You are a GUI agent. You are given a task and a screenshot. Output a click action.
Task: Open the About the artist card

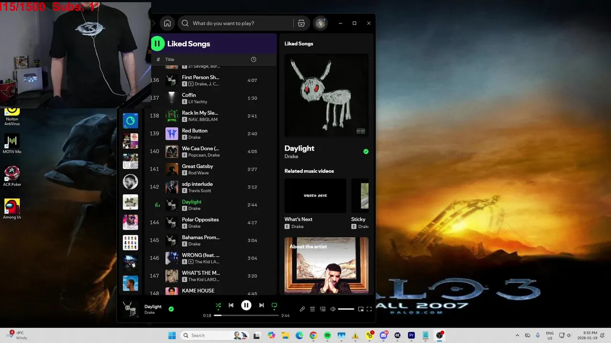click(327, 265)
